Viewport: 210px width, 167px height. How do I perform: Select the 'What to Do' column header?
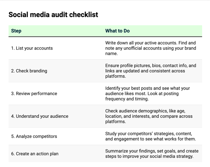coord(117,31)
